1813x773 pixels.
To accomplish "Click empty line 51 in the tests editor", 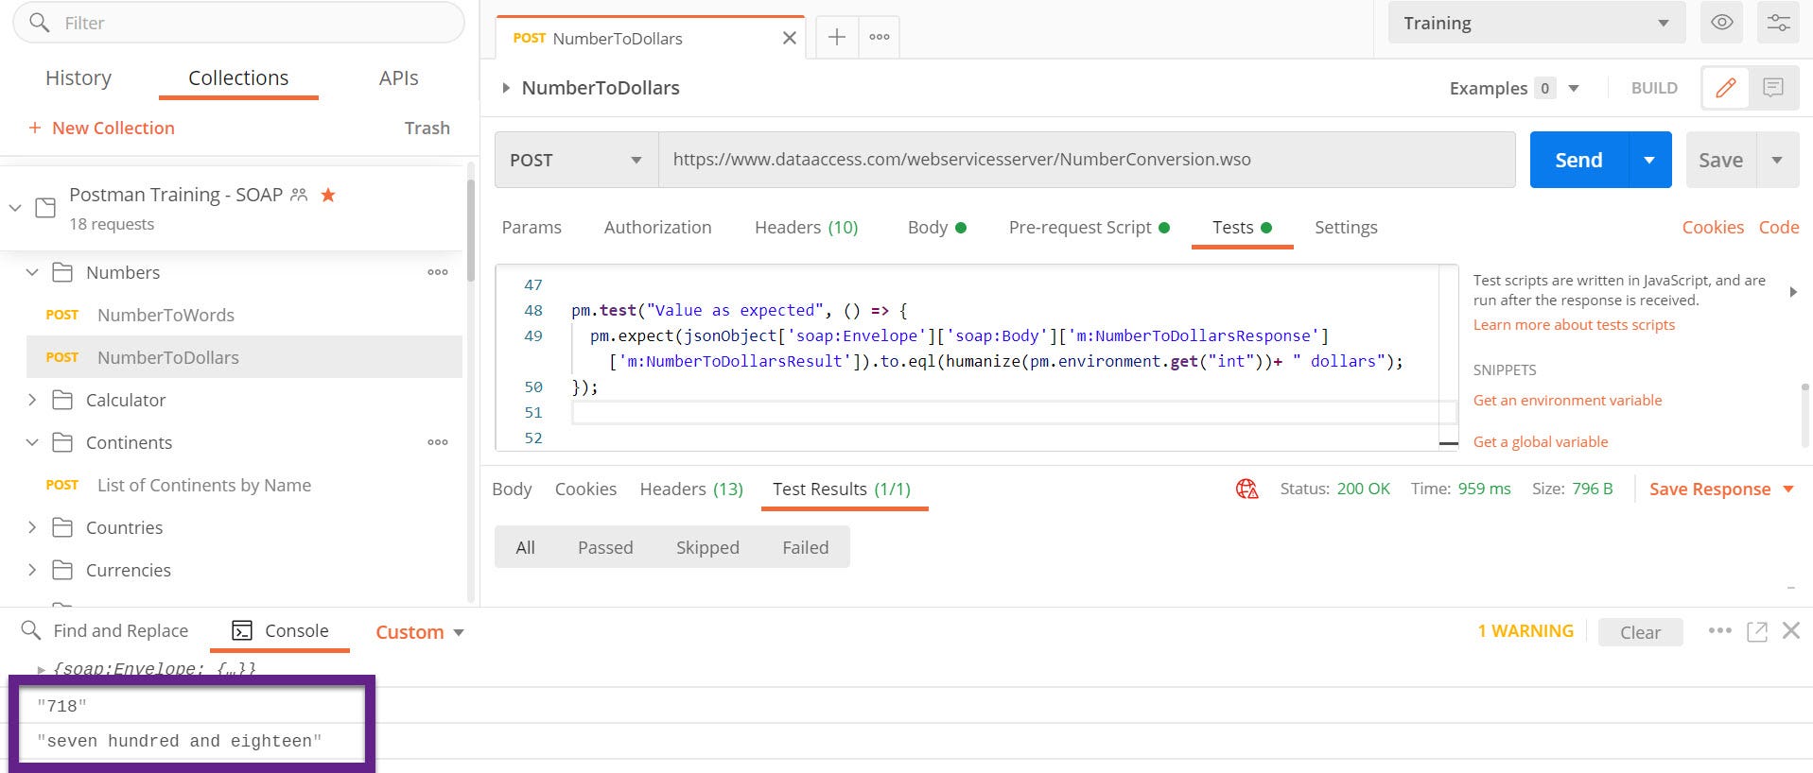I will click(1013, 412).
